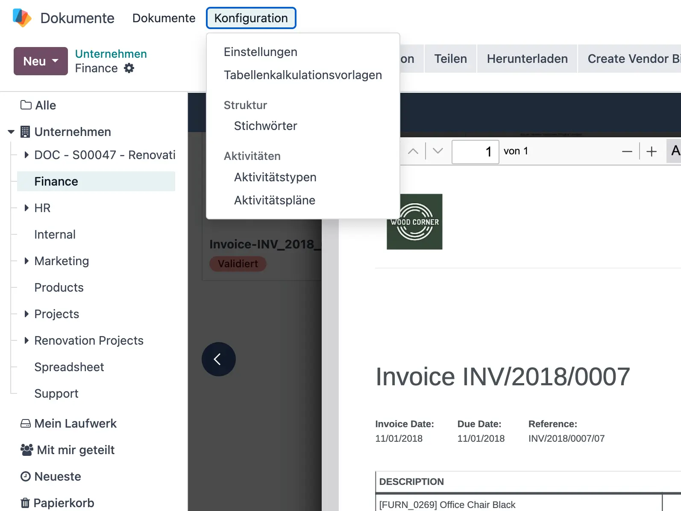Open Papierkorb trash folder
The image size is (681, 511).
63,503
